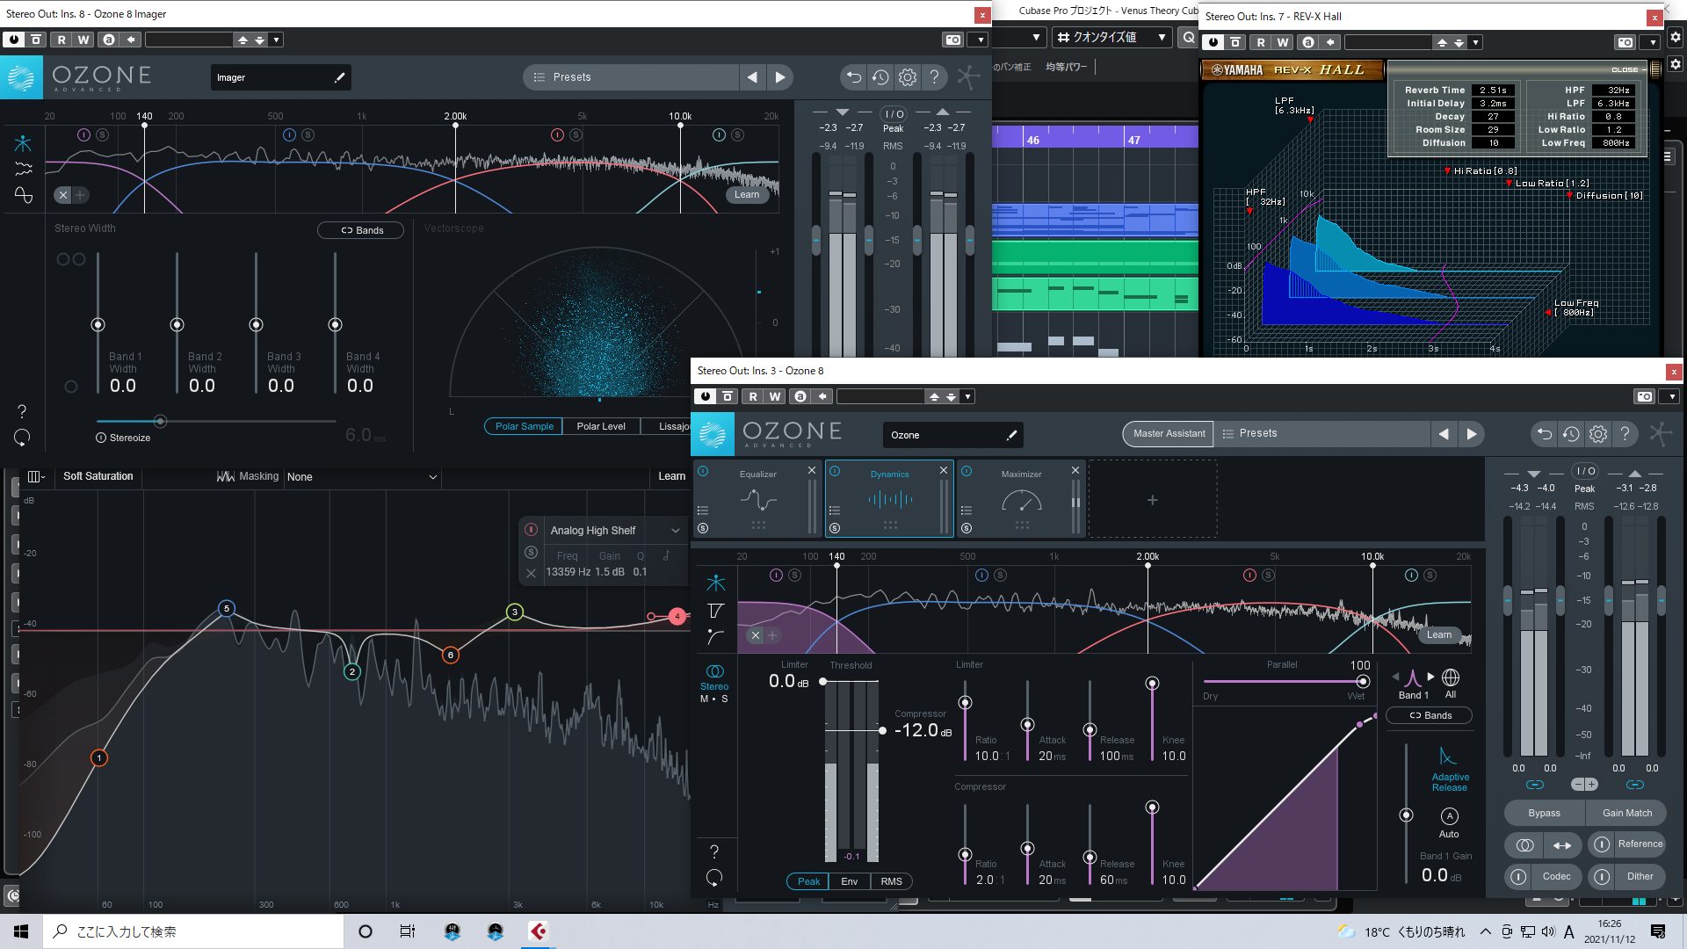Load next preset in Ozone 8 window
Image resolution: width=1687 pixels, height=949 pixels.
click(x=1472, y=433)
